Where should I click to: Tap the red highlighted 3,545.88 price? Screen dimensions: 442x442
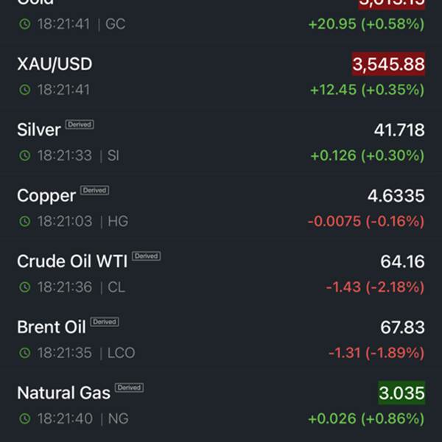tap(388, 64)
